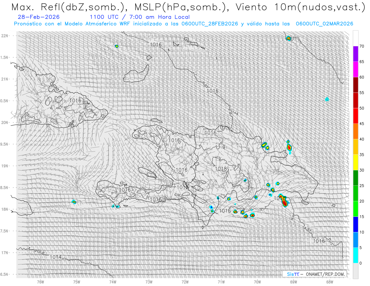Click the purple 65-70 dBZ colorbar segment

356,54
